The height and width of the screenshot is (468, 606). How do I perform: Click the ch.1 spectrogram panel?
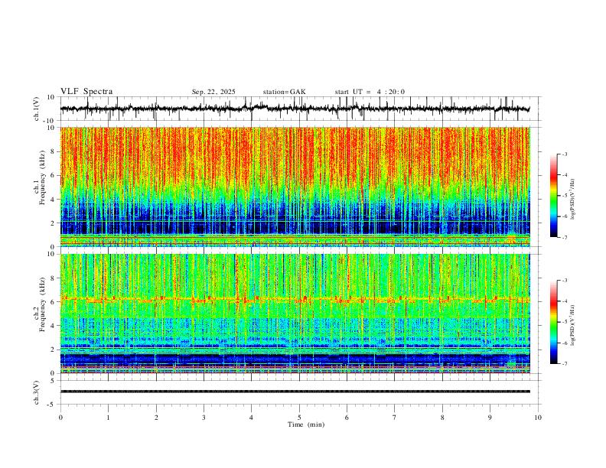point(295,187)
